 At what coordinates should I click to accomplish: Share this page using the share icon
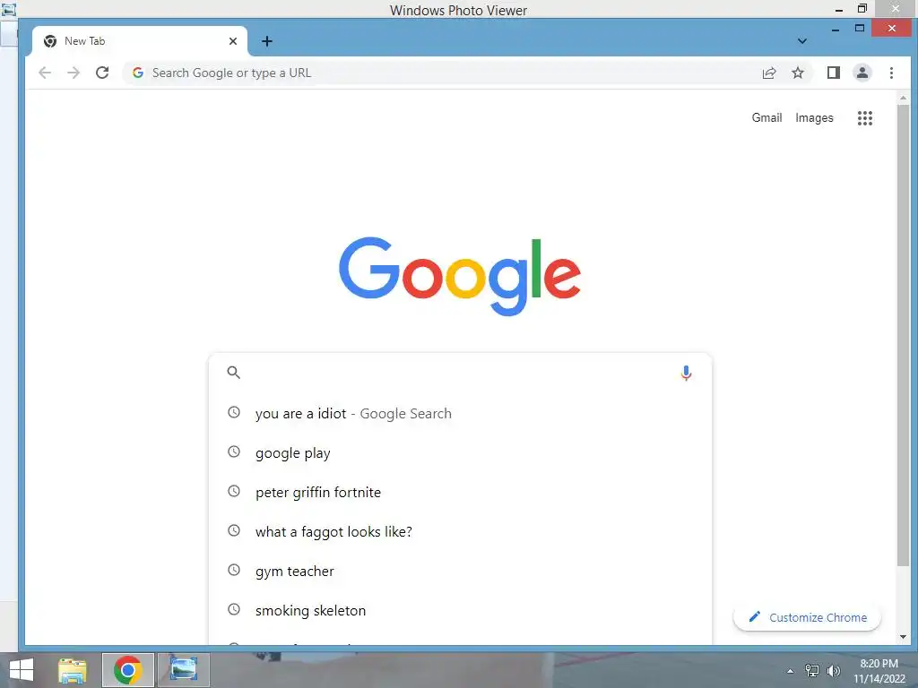[x=768, y=73]
